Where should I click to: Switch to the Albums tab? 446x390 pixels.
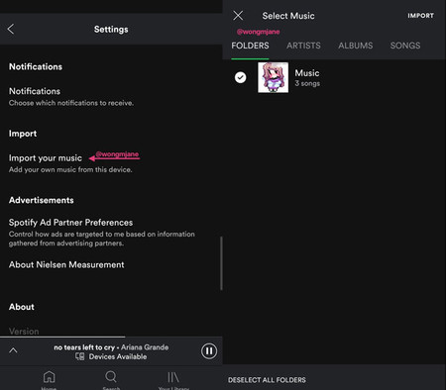(x=356, y=46)
